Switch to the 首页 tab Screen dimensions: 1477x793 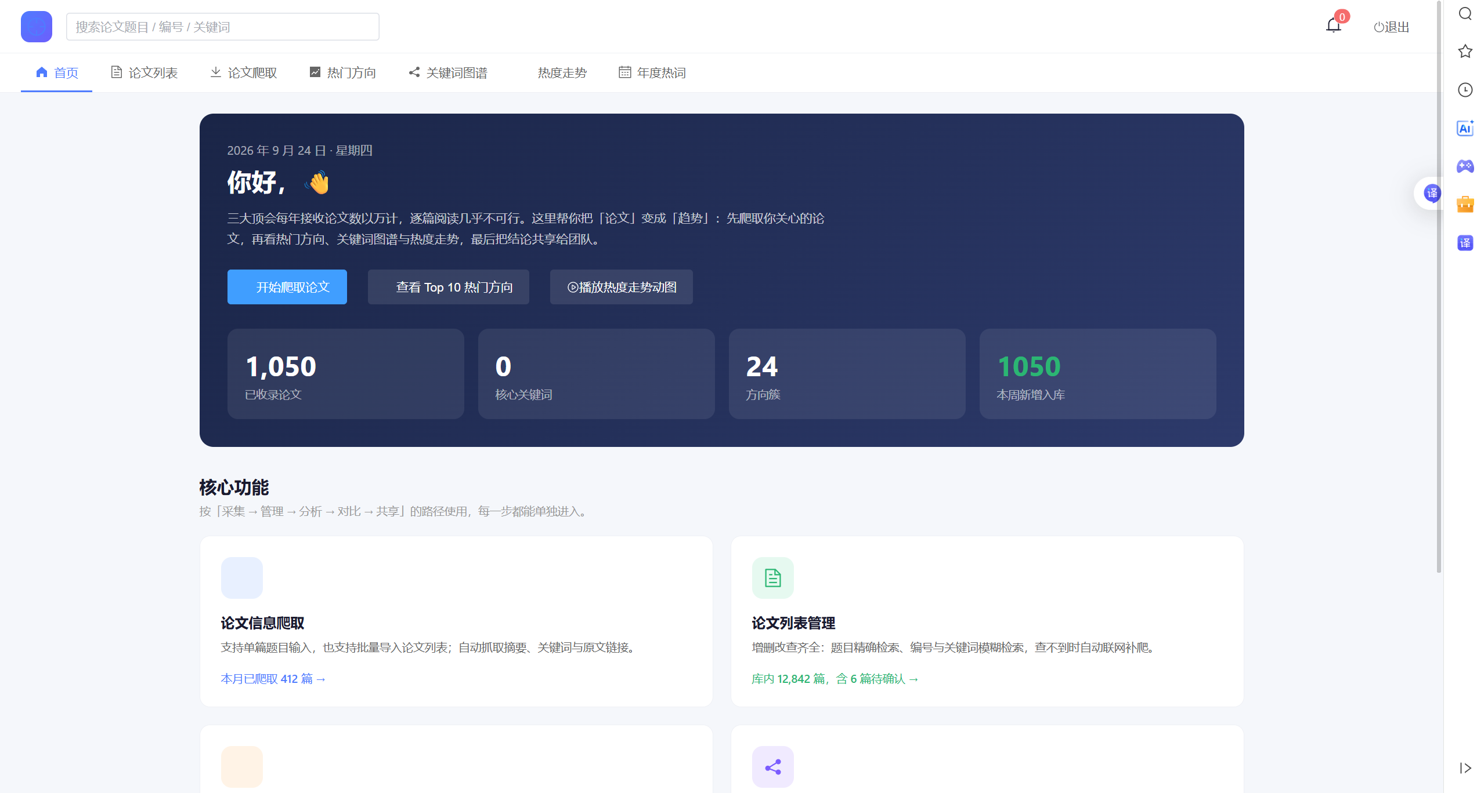point(57,72)
